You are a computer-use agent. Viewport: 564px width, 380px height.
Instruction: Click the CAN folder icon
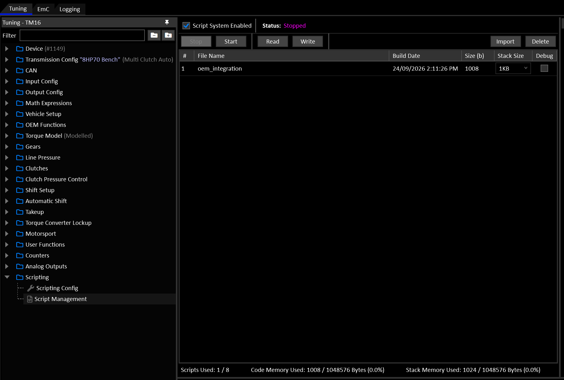click(x=20, y=70)
